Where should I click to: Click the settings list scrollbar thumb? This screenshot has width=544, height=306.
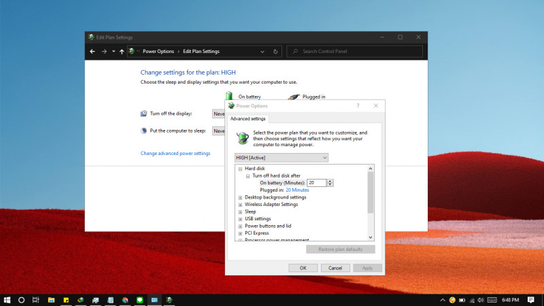pos(370,192)
